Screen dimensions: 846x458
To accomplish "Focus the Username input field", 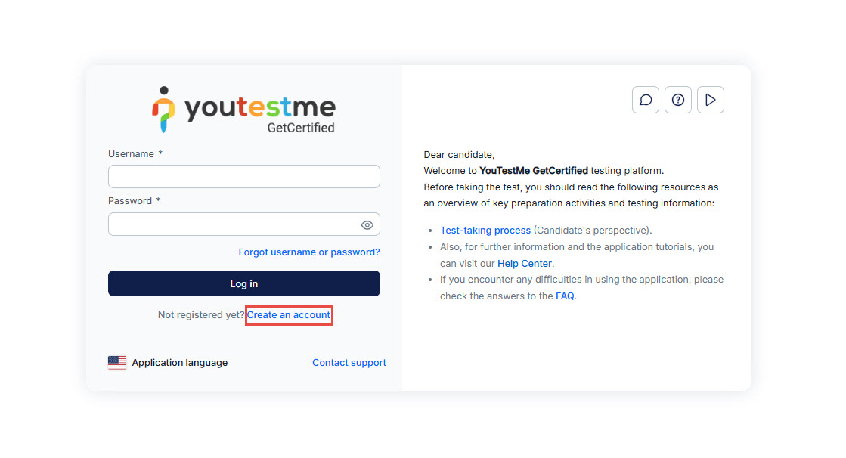I will tap(243, 177).
